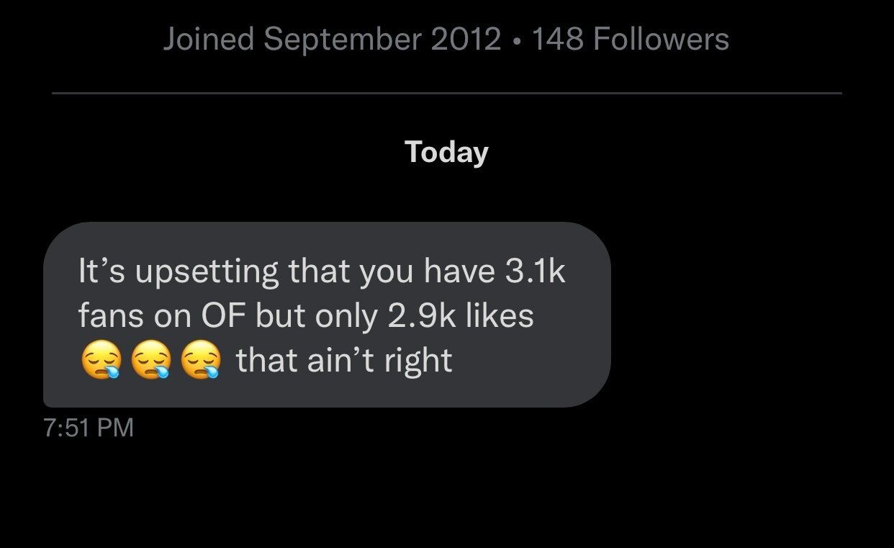Screen dimensions: 894x548
Task: Click '3.1k' in the message text
Action: click(x=535, y=271)
